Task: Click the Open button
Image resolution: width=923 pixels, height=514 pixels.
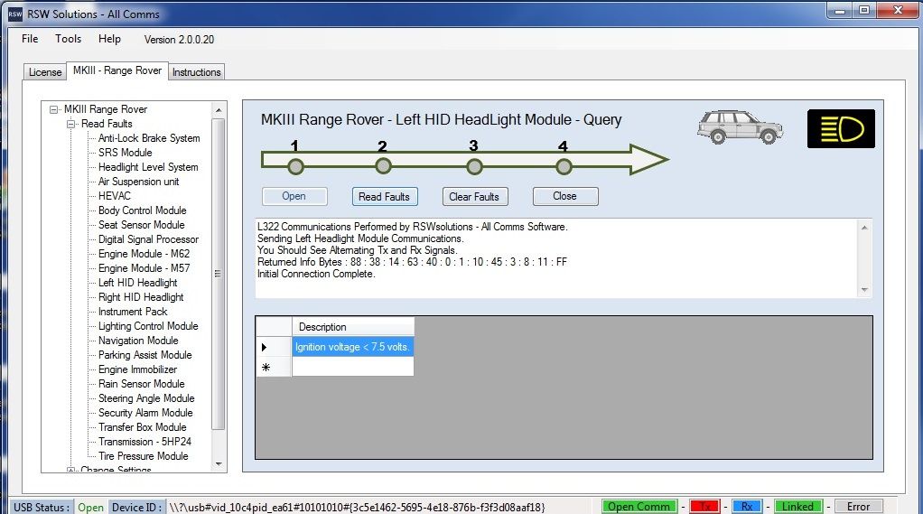Action: [294, 196]
